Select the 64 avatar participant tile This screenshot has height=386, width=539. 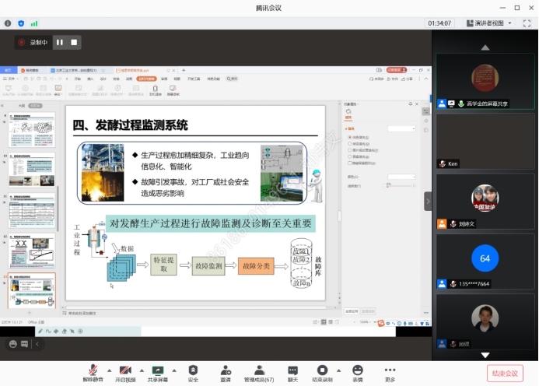tap(485, 257)
